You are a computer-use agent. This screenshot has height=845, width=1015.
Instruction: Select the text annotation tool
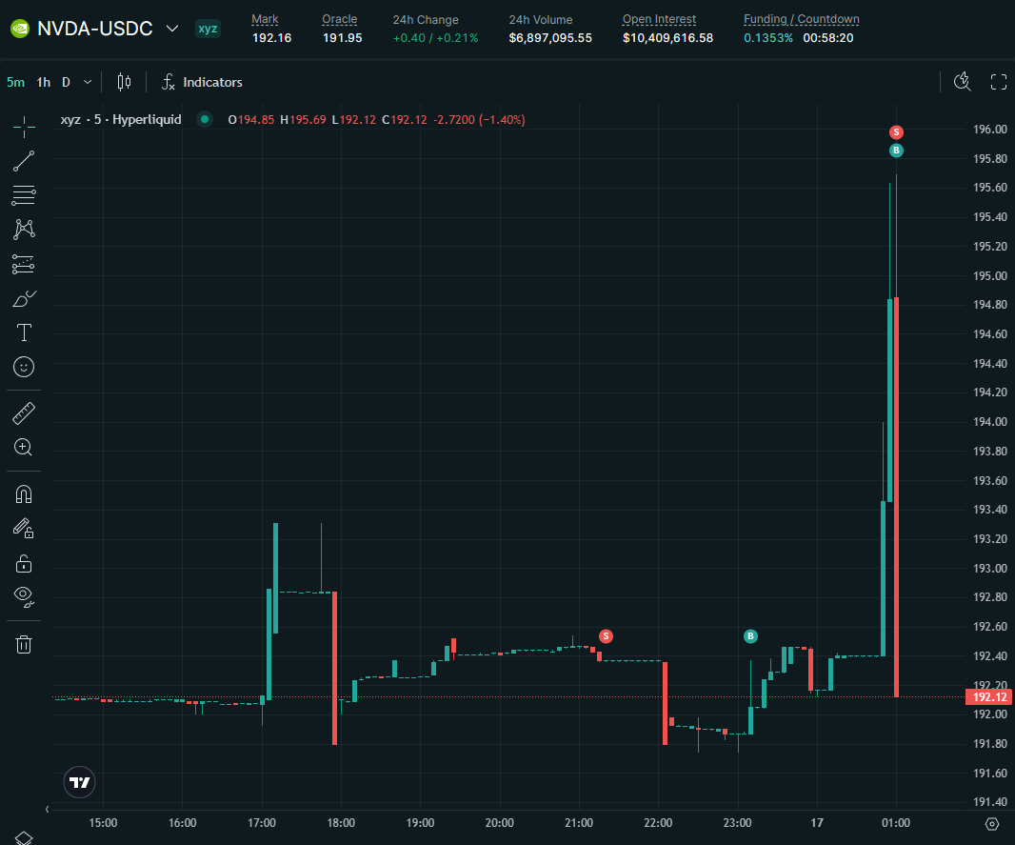coord(24,332)
